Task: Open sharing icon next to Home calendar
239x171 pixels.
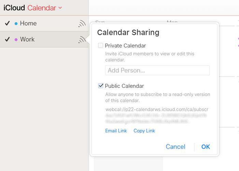Action: tap(82, 24)
